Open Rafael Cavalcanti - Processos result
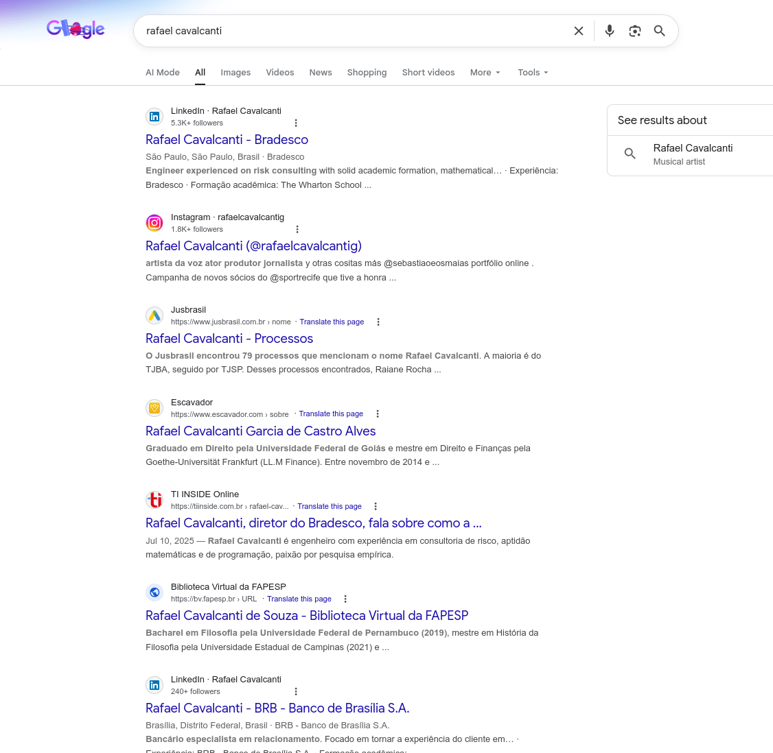Screen dimensions: 773x753 [229, 338]
